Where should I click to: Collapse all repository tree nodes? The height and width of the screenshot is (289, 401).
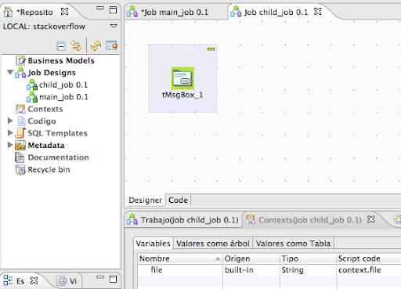click(61, 46)
